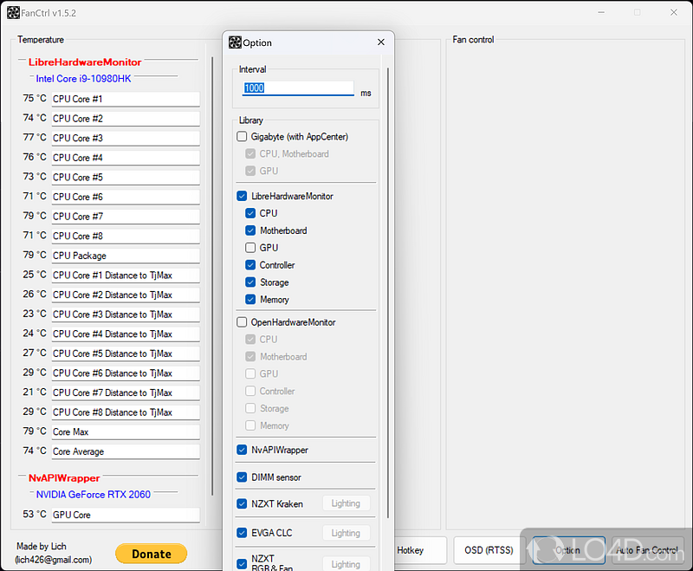This screenshot has width=693, height=571.
Task: Uncheck the DIMM sensor checkbox
Action: coord(242,477)
